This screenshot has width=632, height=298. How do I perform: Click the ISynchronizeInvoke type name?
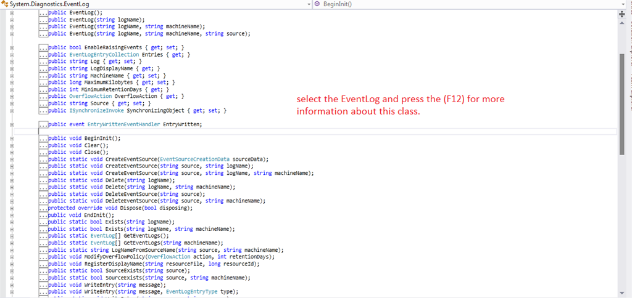click(x=97, y=110)
